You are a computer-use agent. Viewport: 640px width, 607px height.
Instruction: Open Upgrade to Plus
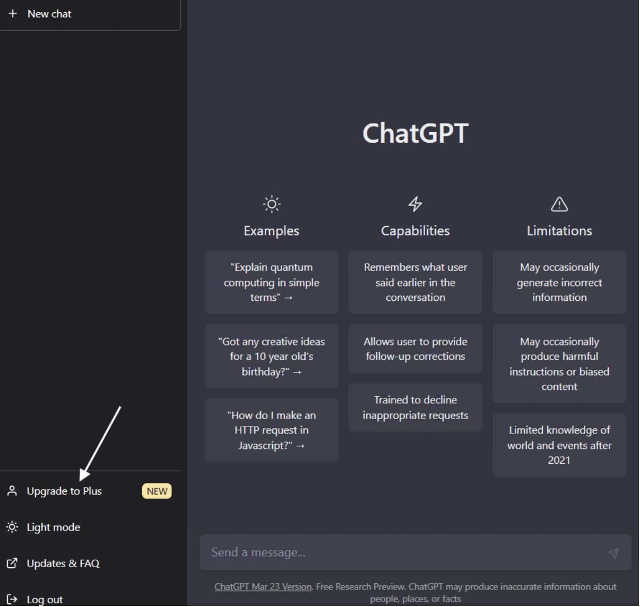point(90,491)
